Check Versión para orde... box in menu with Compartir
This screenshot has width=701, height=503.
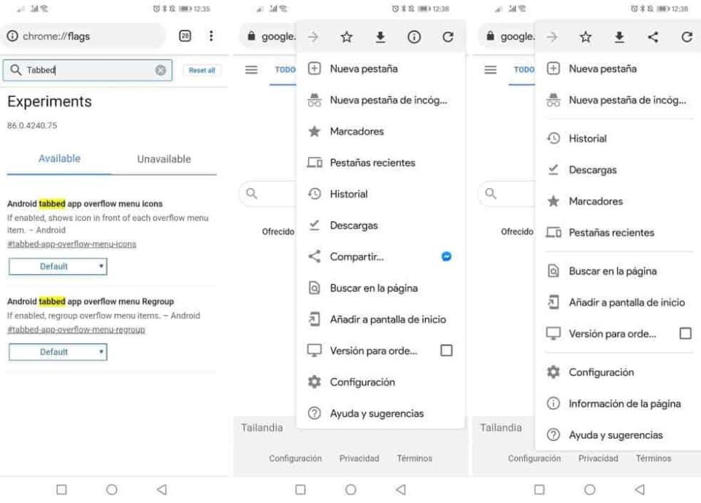446,351
